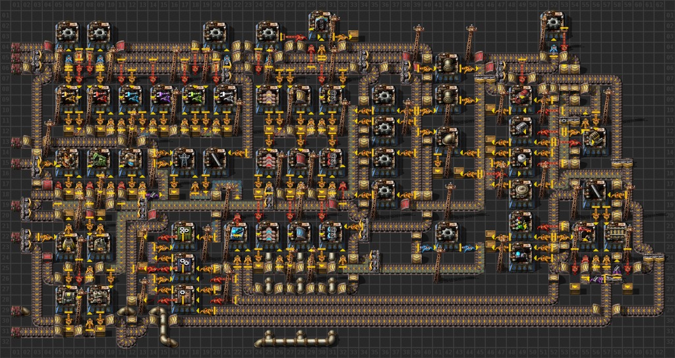Select the blue fast inserter assembler
The width and height of the screenshot is (675, 358).
[x=131, y=99]
